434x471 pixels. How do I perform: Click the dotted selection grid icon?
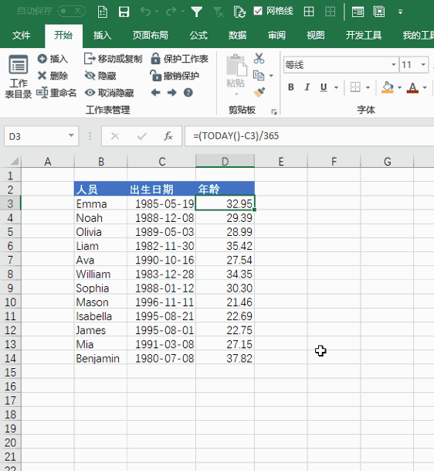tap(331, 12)
